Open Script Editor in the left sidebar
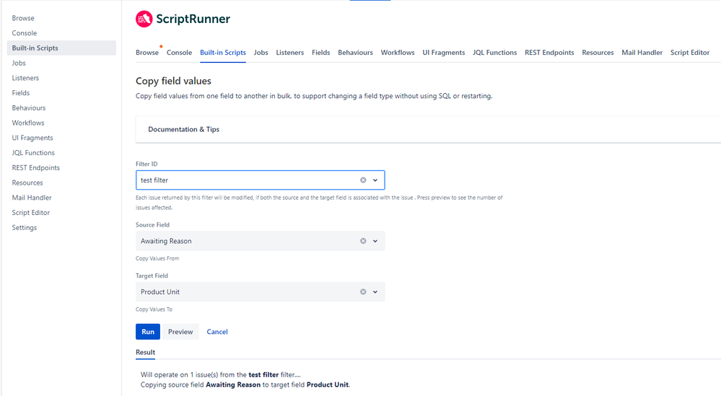The width and height of the screenshot is (721, 396). pos(31,213)
